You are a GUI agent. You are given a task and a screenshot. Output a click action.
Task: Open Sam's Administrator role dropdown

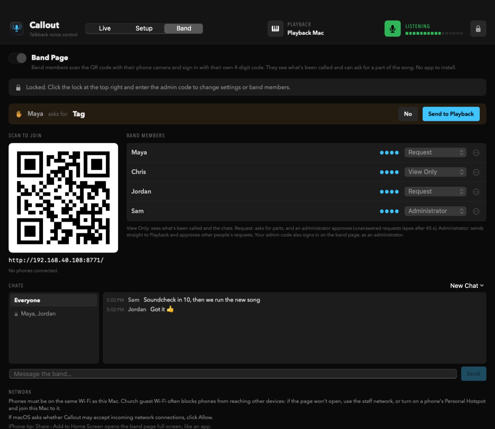point(435,211)
